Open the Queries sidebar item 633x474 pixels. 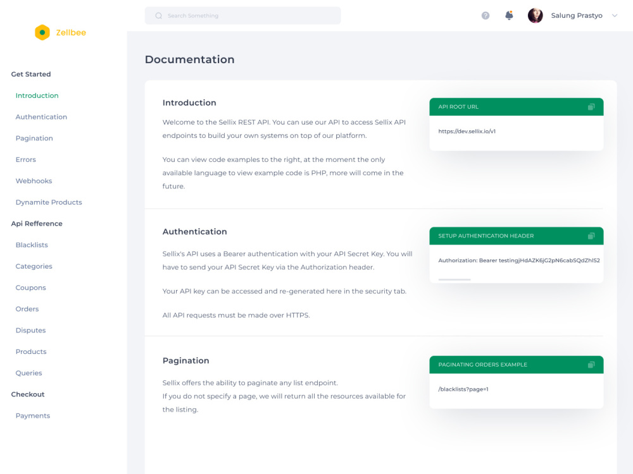point(28,374)
